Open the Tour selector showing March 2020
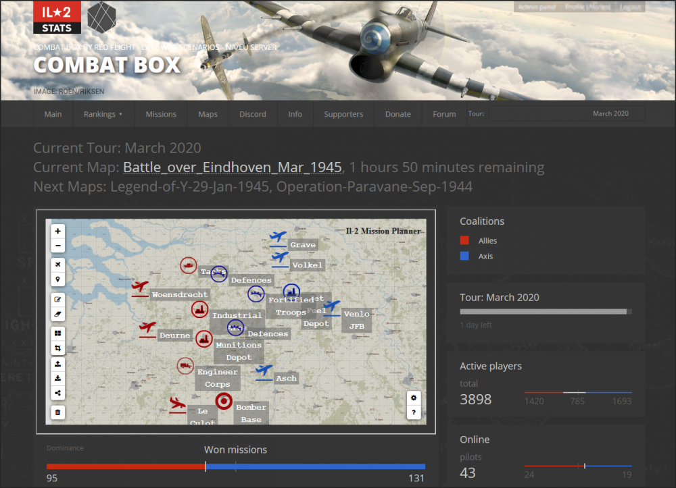Screen dimensions: 676x488 tap(566, 113)
